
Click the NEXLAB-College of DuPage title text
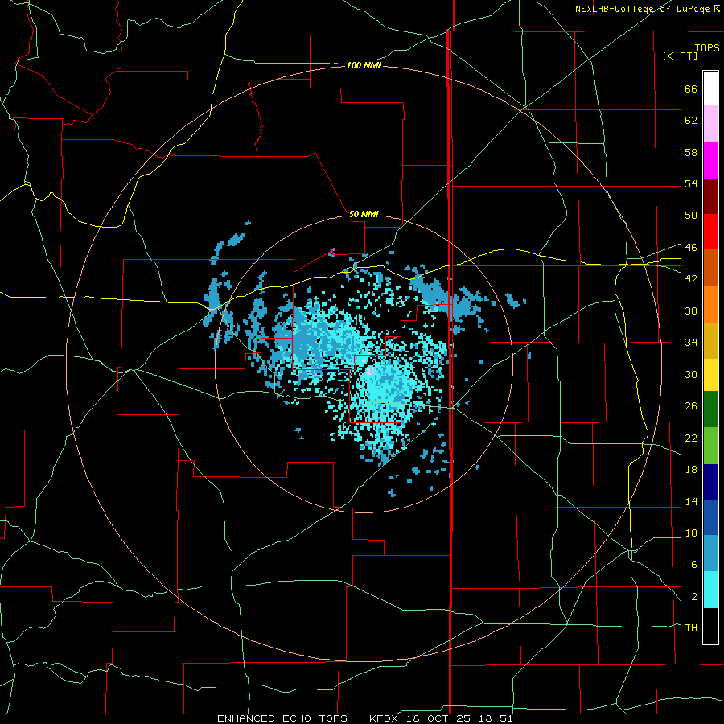(x=644, y=9)
